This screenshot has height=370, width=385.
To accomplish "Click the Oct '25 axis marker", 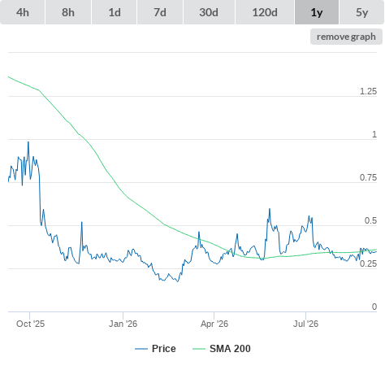I will coord(30,324).
